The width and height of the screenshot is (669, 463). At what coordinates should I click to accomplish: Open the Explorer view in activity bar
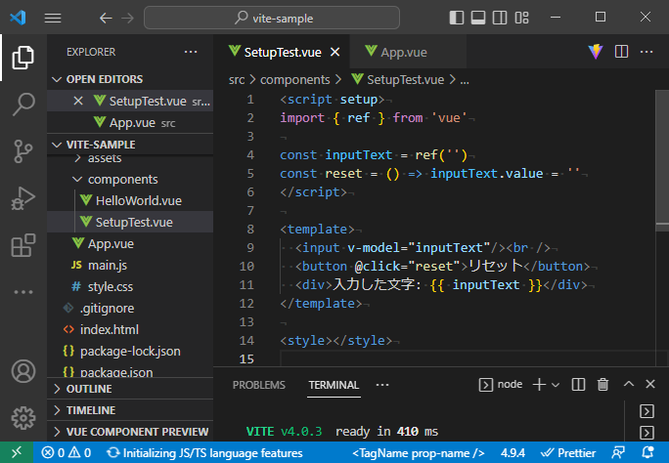pyautogui.click(x=23, y=58)
